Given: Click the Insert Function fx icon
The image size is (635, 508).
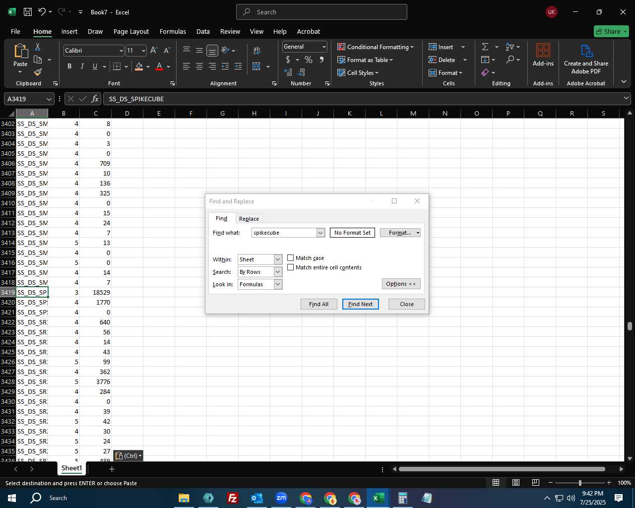Looking at the screenshot, I should click(x=95, y=99).
